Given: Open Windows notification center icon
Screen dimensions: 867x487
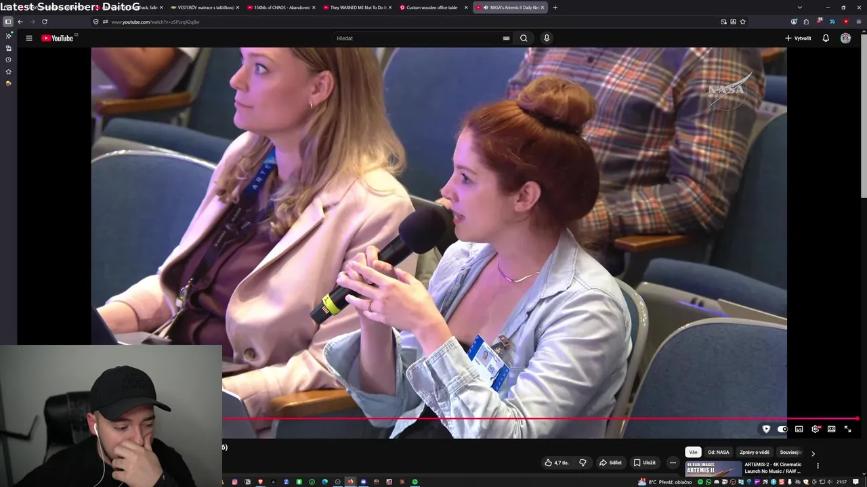Looking at the screenshot, I should coord(854,482).
